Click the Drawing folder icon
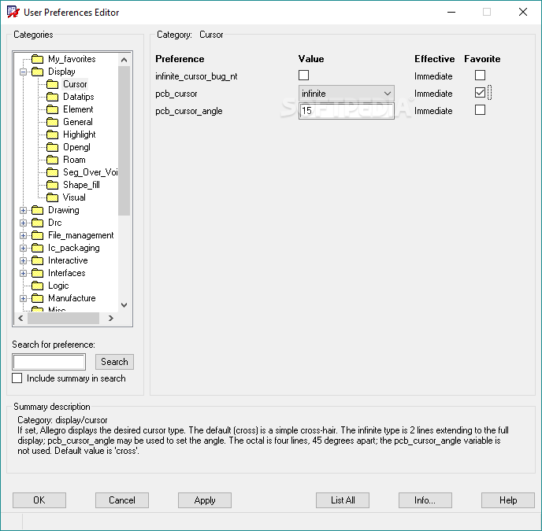Screen dimensions: 542x531 point(37,210)
